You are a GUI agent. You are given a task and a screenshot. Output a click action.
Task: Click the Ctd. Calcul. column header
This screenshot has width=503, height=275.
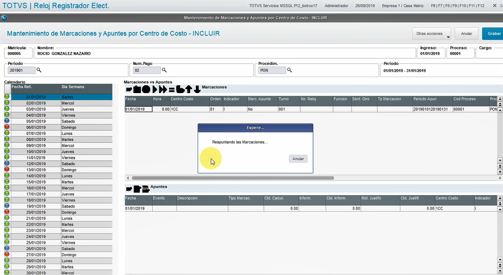281,200
